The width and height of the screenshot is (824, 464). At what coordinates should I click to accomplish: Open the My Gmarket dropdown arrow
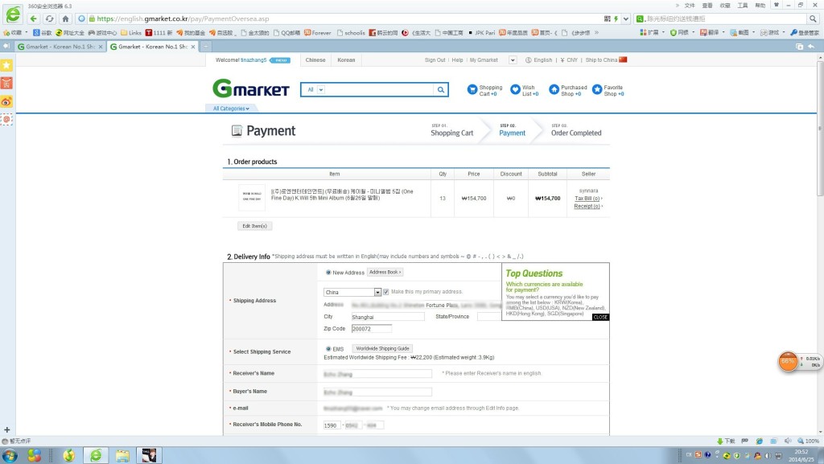point(513,60)
